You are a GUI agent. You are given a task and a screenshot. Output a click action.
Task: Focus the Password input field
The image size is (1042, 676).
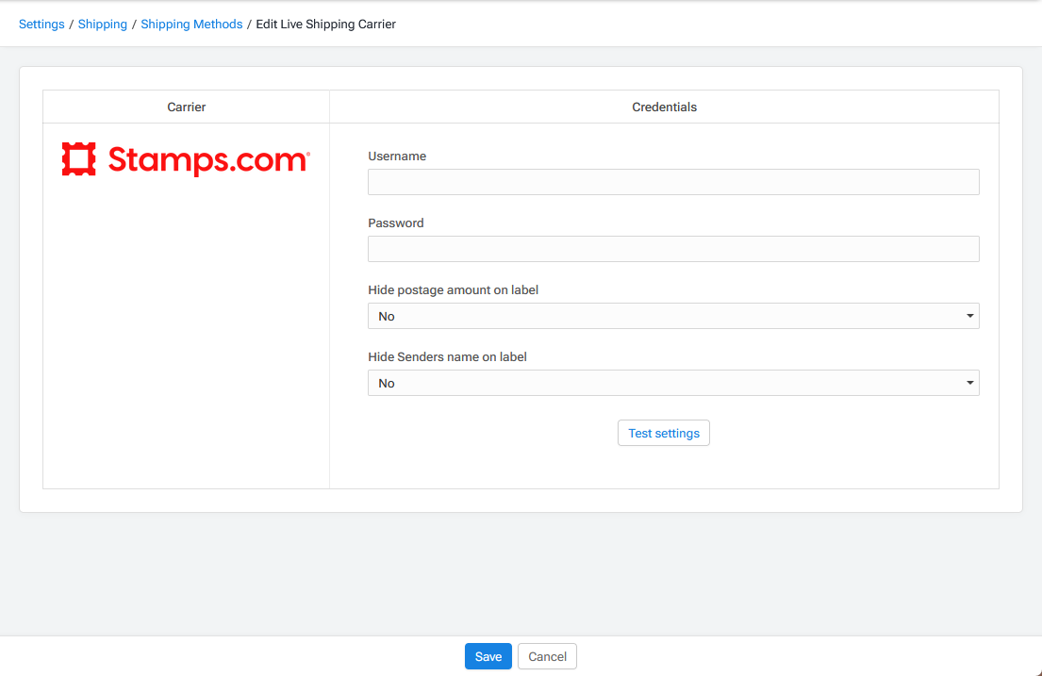click(673, 249)
